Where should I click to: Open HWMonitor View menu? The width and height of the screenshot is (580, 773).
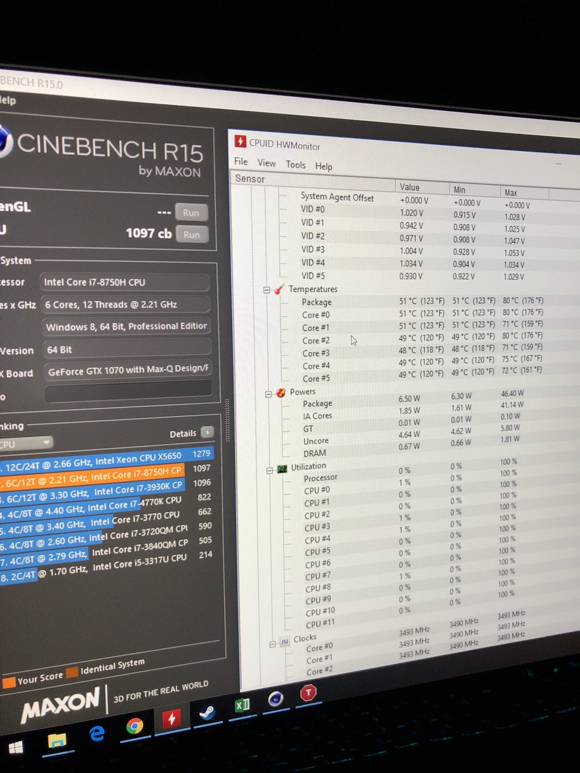point(267,163)
